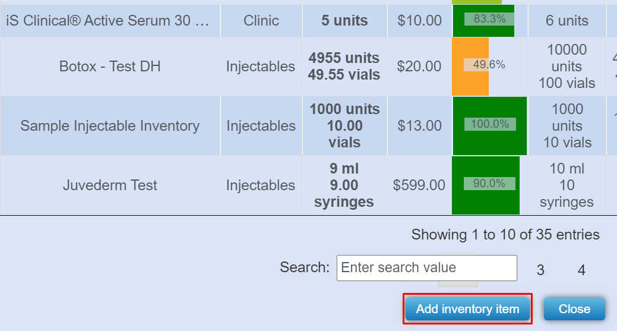
Task: Click the 100.0% stock level bar
Action: pyautogui.click(x=489, y=125)
